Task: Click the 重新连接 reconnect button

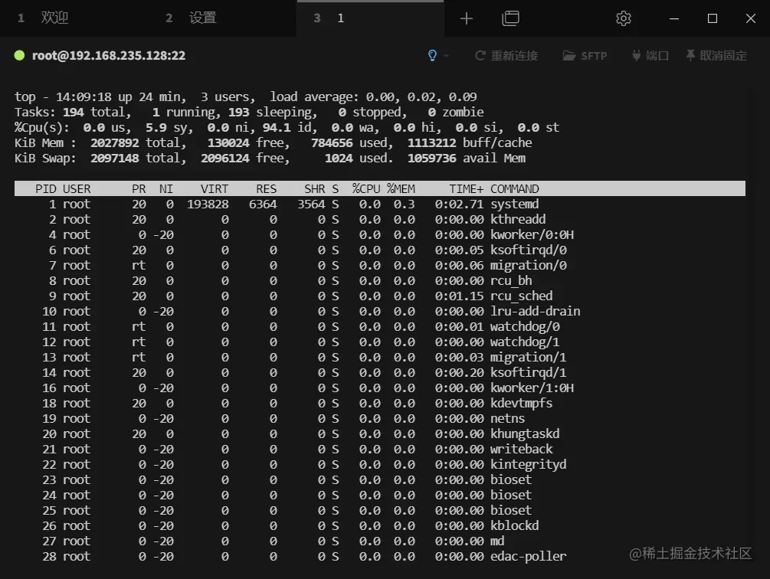Action: (506, 55)
